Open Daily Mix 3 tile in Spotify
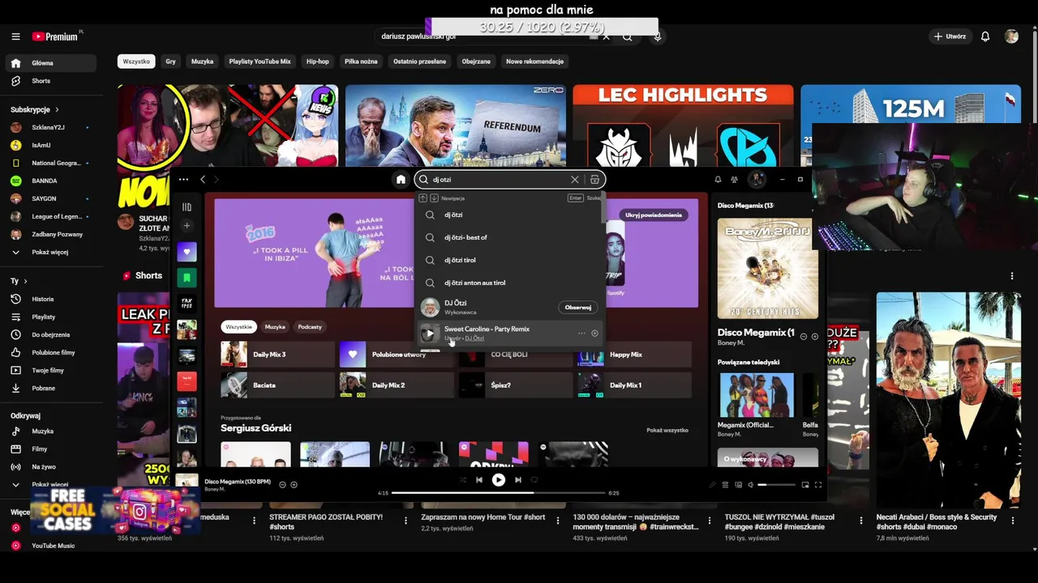Screen dimensions: 1038x583 (277, 355)
